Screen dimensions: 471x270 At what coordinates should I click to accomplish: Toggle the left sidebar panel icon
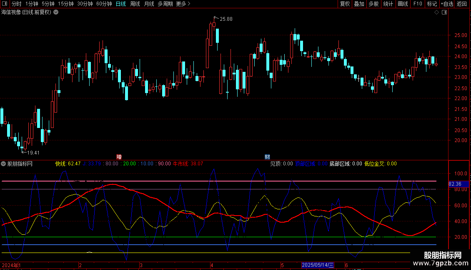coord(5,4)
